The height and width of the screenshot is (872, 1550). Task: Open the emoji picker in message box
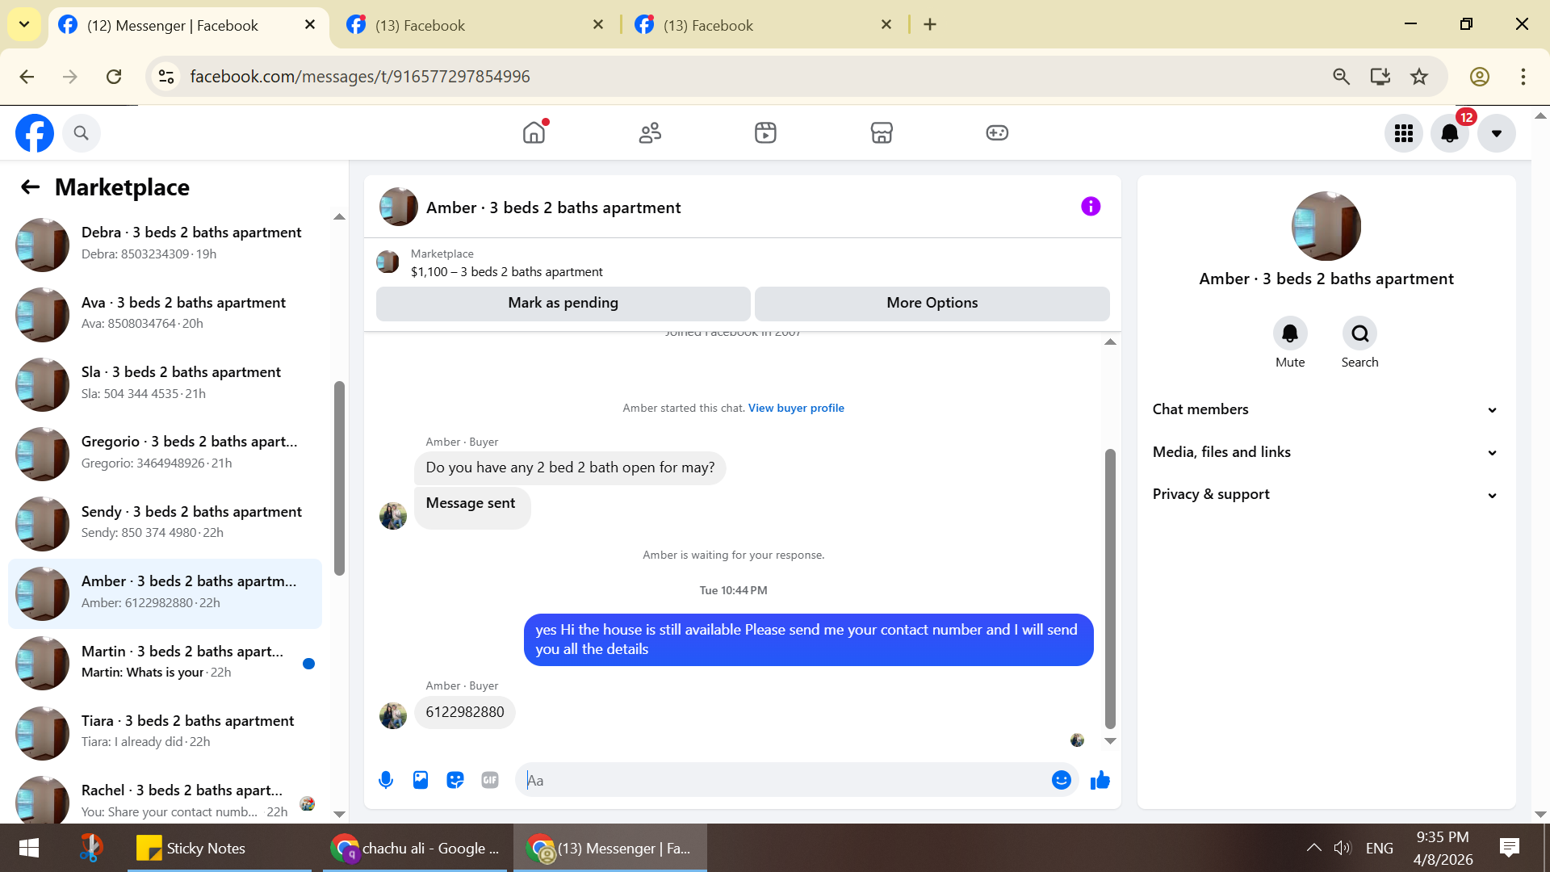[1061, 780]
